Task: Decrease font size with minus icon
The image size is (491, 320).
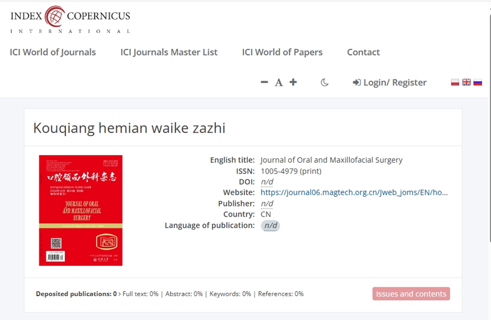Action: (x=264, y=82)
